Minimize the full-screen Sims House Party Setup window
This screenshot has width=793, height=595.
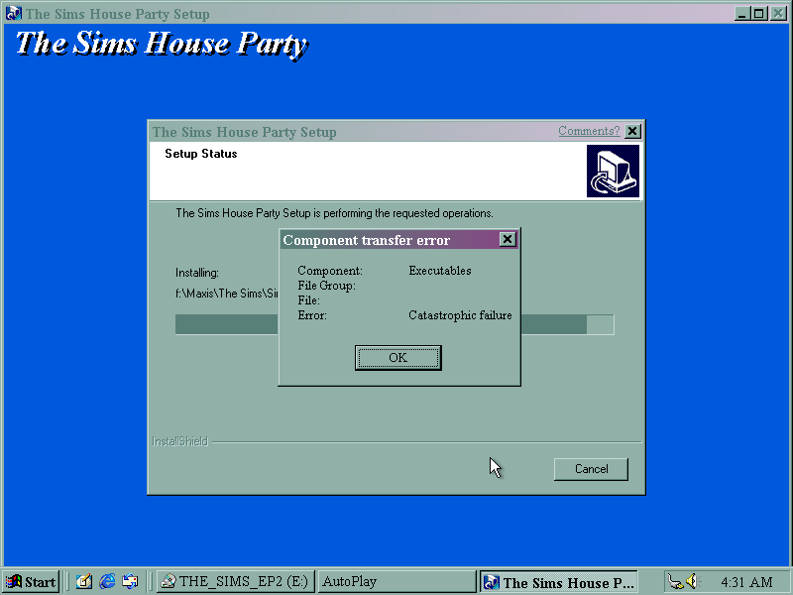(x=742, y=14)
